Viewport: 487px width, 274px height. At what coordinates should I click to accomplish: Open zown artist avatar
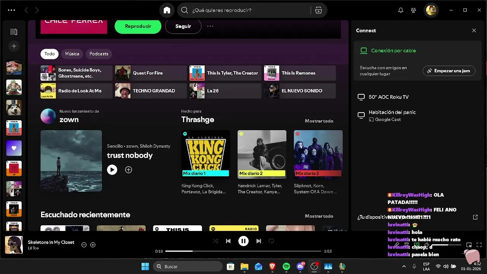coord(48,116)
